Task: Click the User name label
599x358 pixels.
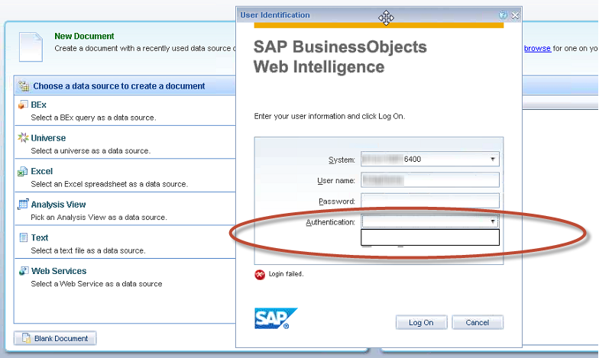Action: 336,180
